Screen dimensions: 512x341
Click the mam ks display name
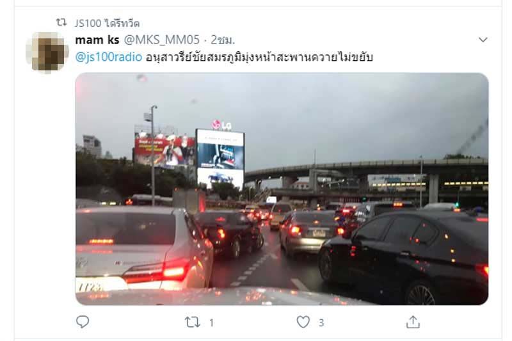(97, 40)
